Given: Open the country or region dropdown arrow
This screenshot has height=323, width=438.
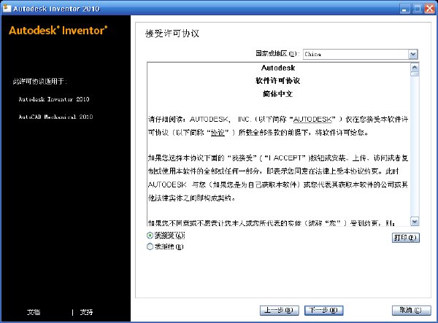Looking at the screenshot, I should tap(413, 54).
